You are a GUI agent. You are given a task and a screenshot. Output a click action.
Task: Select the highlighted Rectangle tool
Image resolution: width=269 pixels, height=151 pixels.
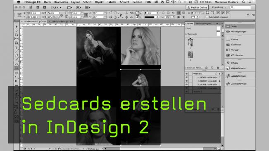click(17, 68)
